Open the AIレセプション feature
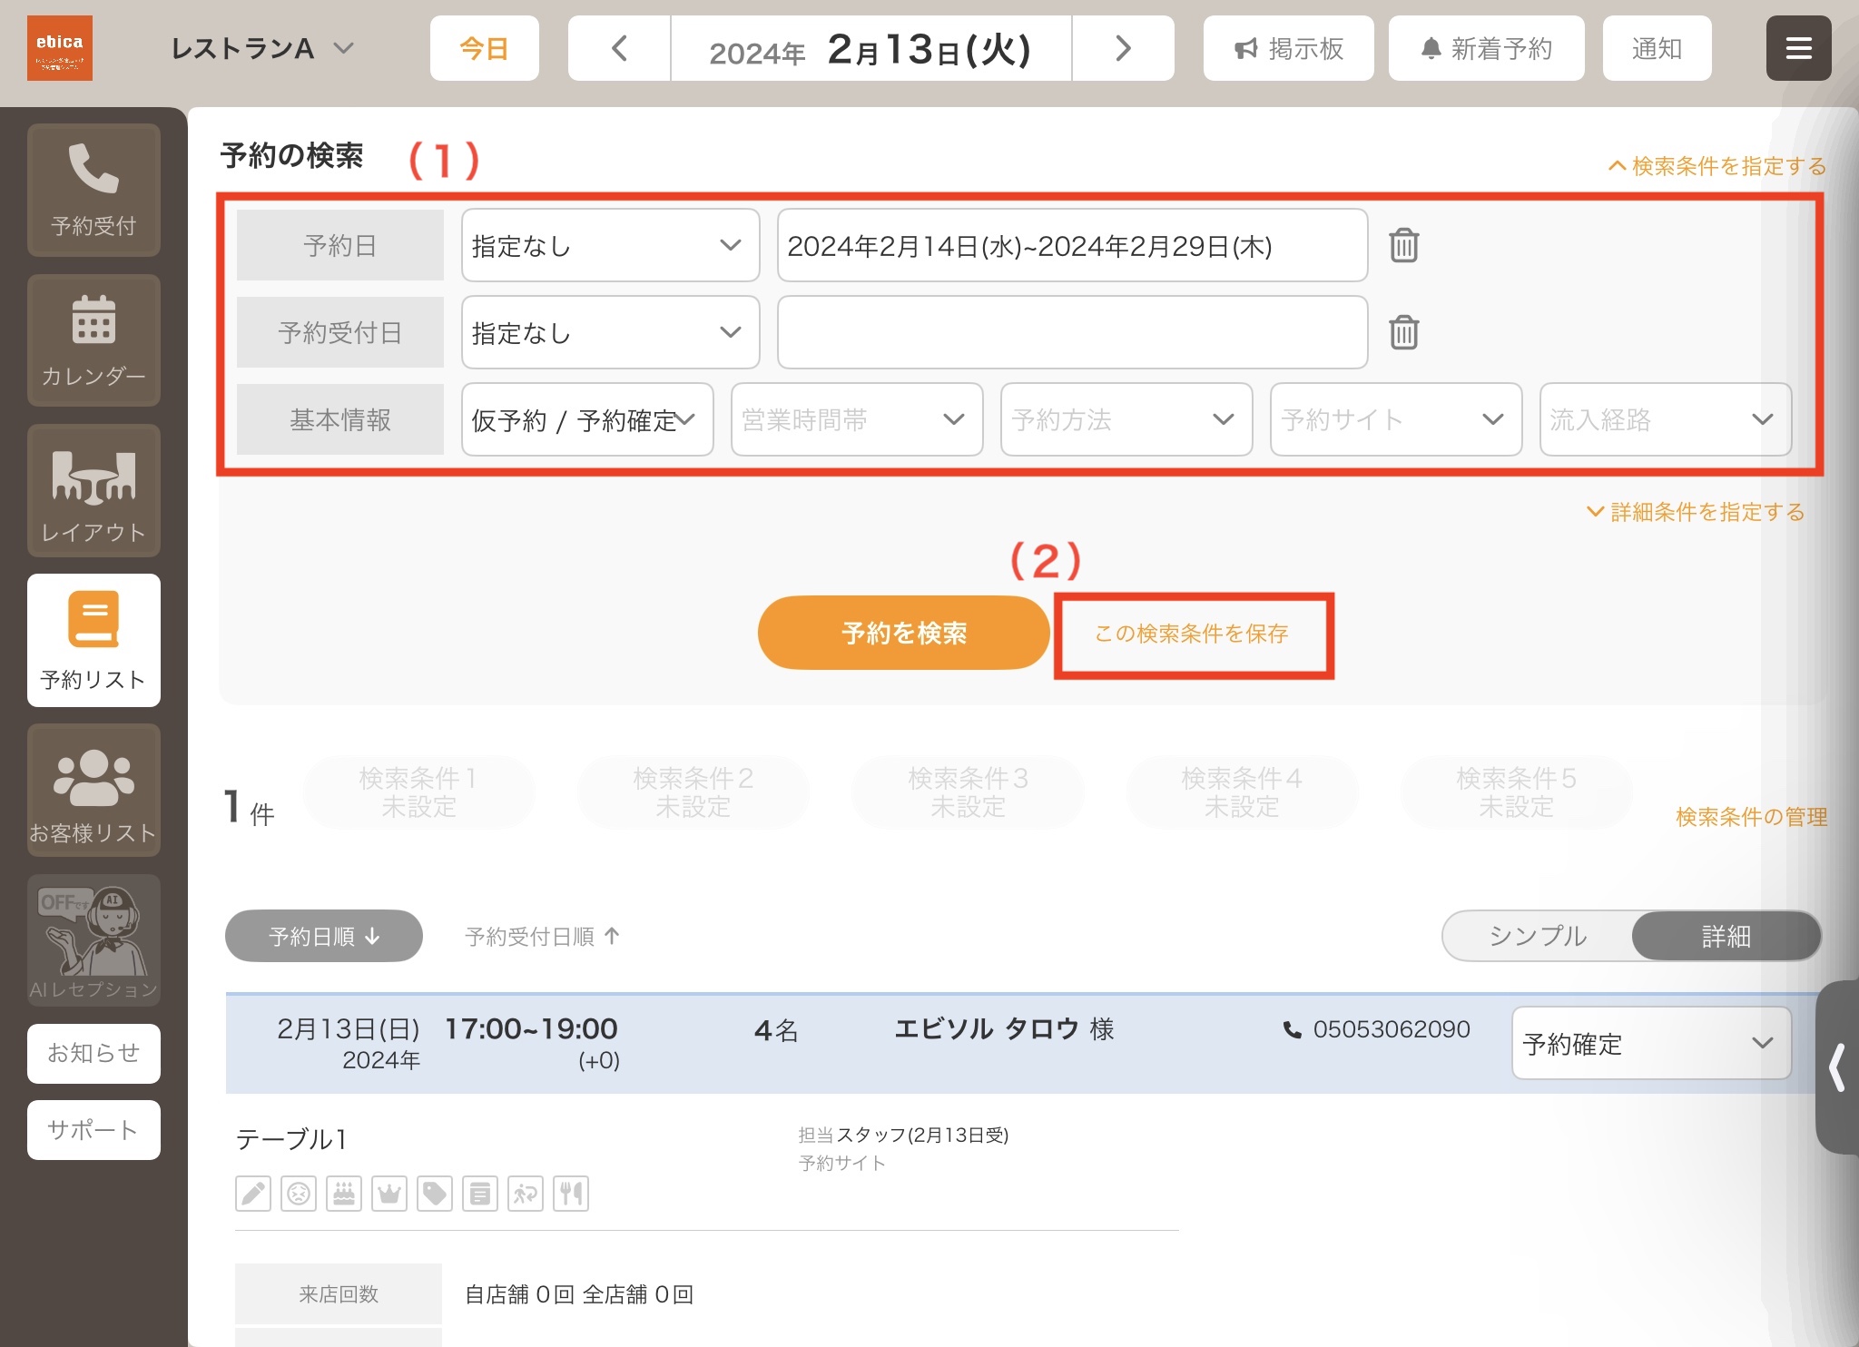Screen dimensions: 1859x1347 coord(93,939)
